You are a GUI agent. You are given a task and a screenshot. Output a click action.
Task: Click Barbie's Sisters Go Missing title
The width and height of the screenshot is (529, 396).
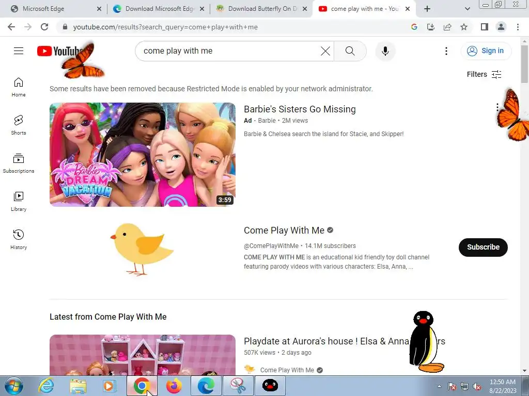[300, 109]
